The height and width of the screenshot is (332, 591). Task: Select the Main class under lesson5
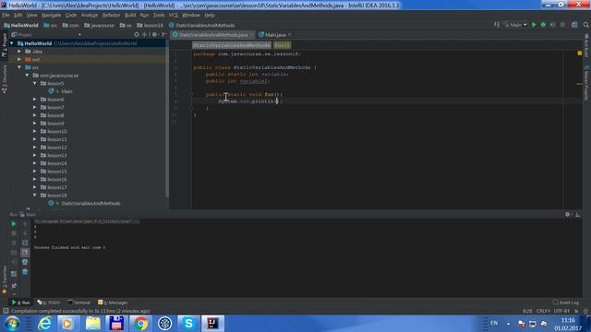tap(66, 91)
